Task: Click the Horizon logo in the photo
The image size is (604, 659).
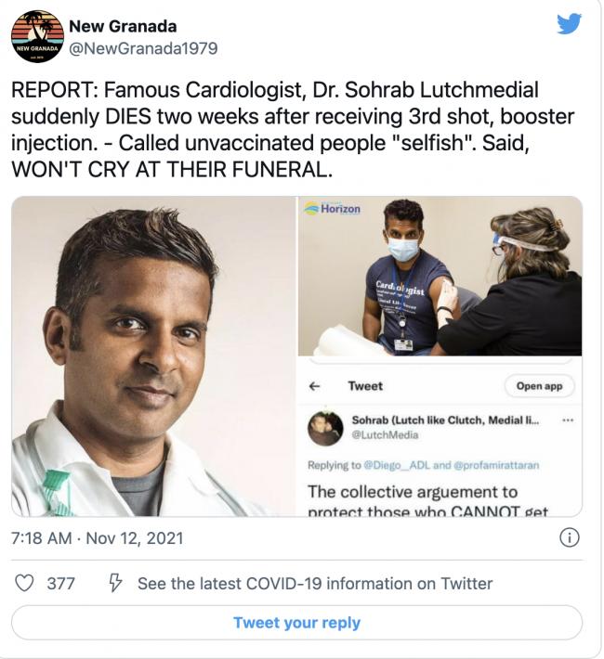Action: (333, 209)
